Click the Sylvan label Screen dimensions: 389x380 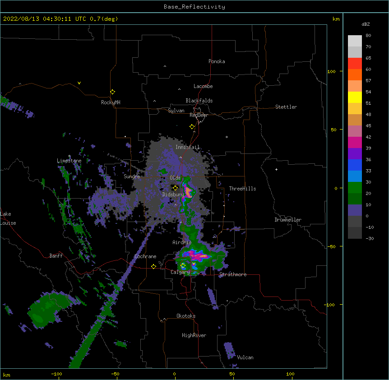click(176, 111)
